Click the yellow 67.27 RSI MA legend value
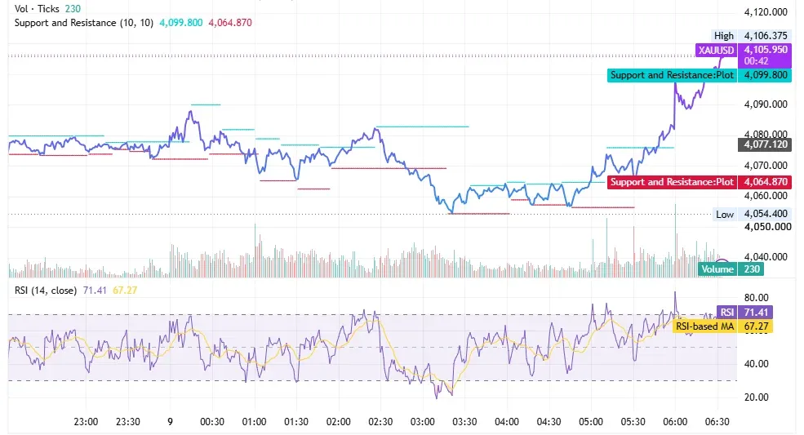The width and height of the screenshot is (804, 435). coord(125,291)
